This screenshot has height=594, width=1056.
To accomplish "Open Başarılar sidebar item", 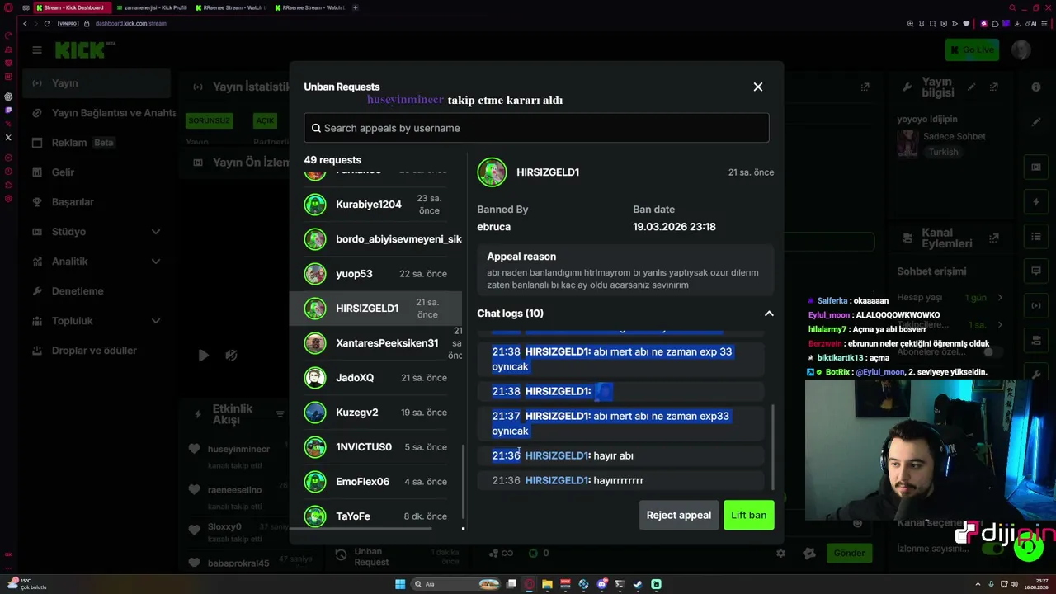I will click(x=96, y=202).
